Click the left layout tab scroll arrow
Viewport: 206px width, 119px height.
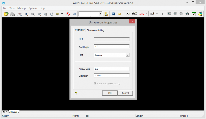point(3,112)
